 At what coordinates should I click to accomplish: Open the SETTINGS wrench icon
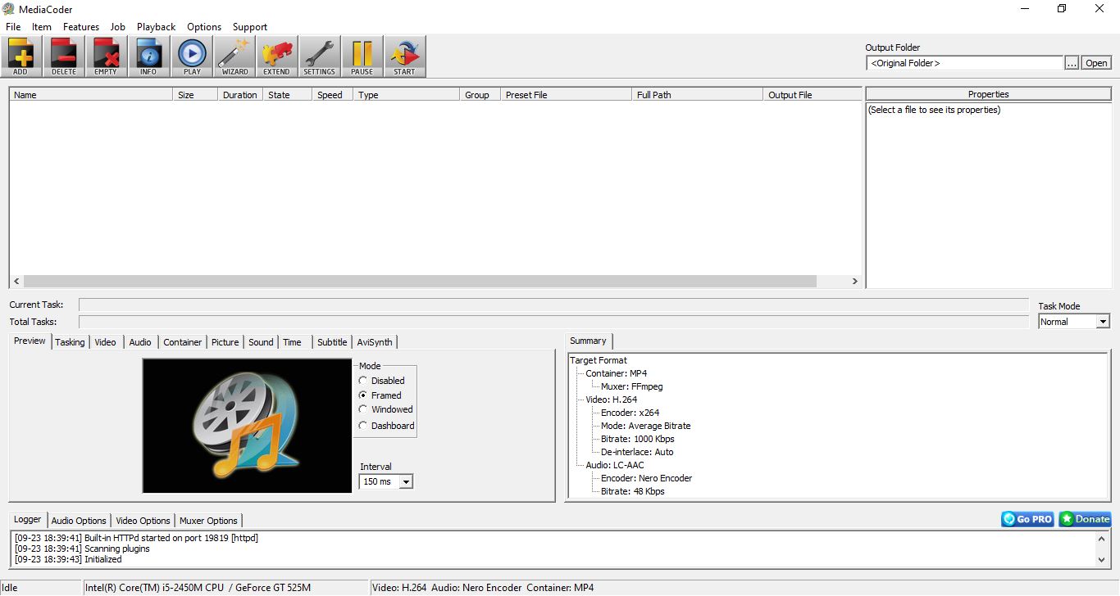point(319,56)
